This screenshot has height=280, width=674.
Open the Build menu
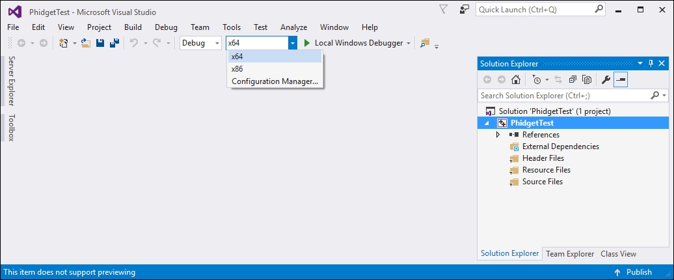tap(133, 27)
